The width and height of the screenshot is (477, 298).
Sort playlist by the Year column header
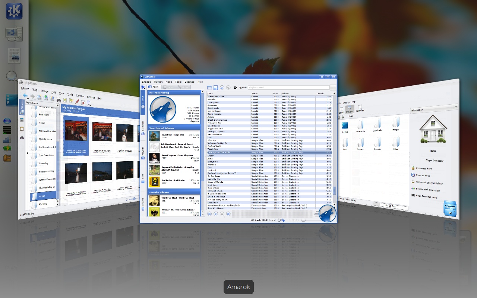(276, 93)
